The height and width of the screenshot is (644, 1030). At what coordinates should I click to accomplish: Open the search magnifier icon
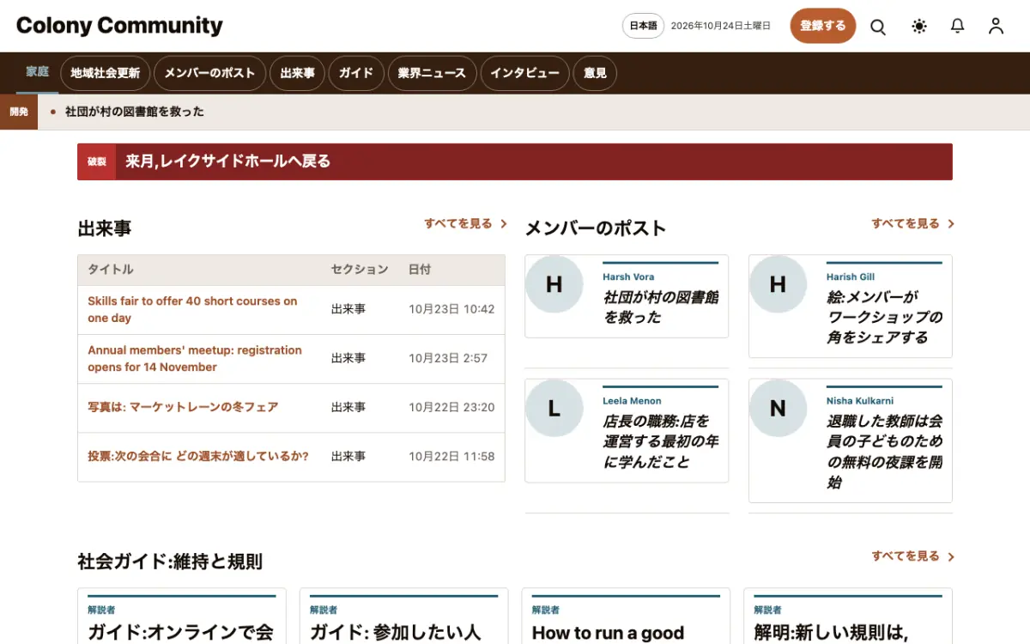coord(878,27)
